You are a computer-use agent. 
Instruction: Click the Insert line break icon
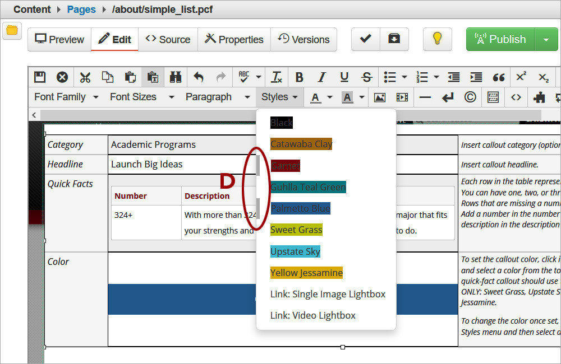pos(448,97)
